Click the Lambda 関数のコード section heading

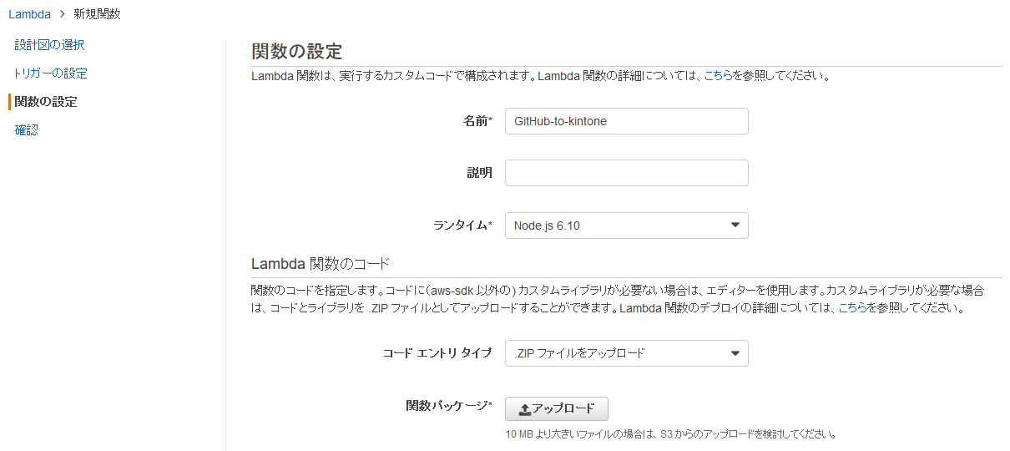coord(320,265)
